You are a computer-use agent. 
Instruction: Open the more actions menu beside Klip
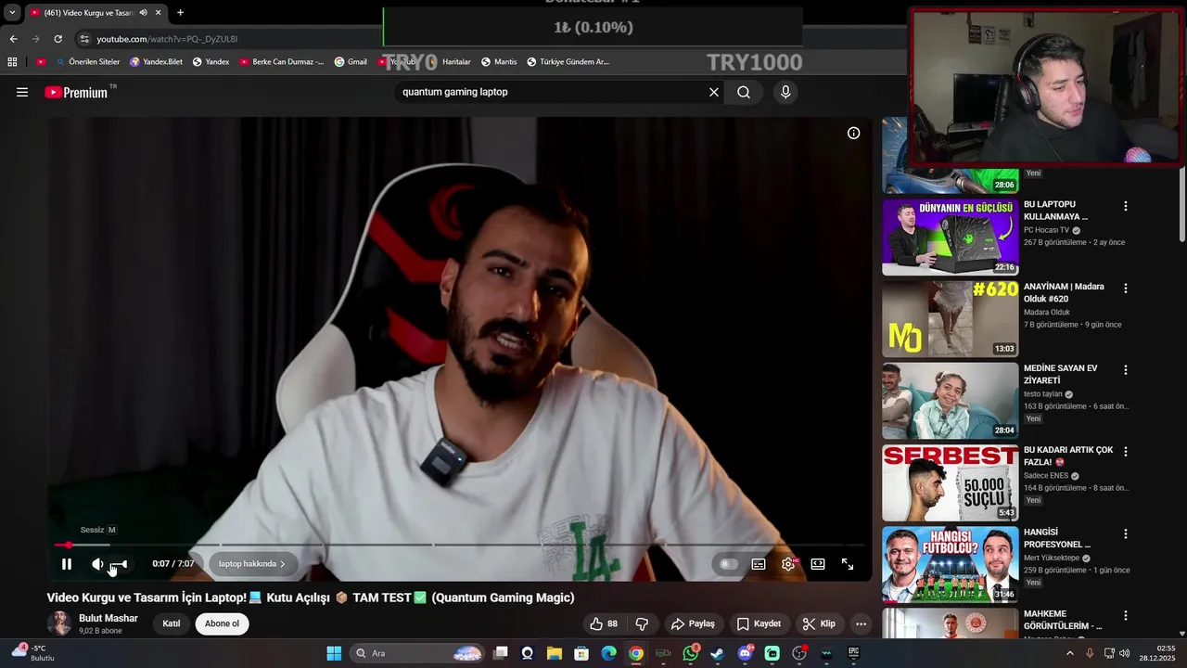click(861, 623)
